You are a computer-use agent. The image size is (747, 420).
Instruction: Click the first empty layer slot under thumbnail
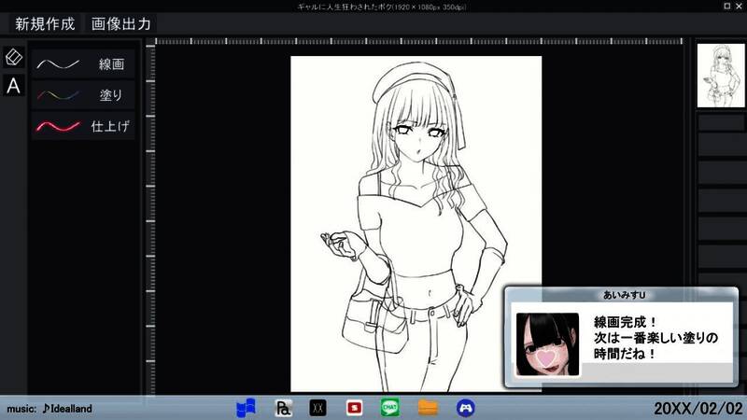pyautogui.click(x=720, y=122)
